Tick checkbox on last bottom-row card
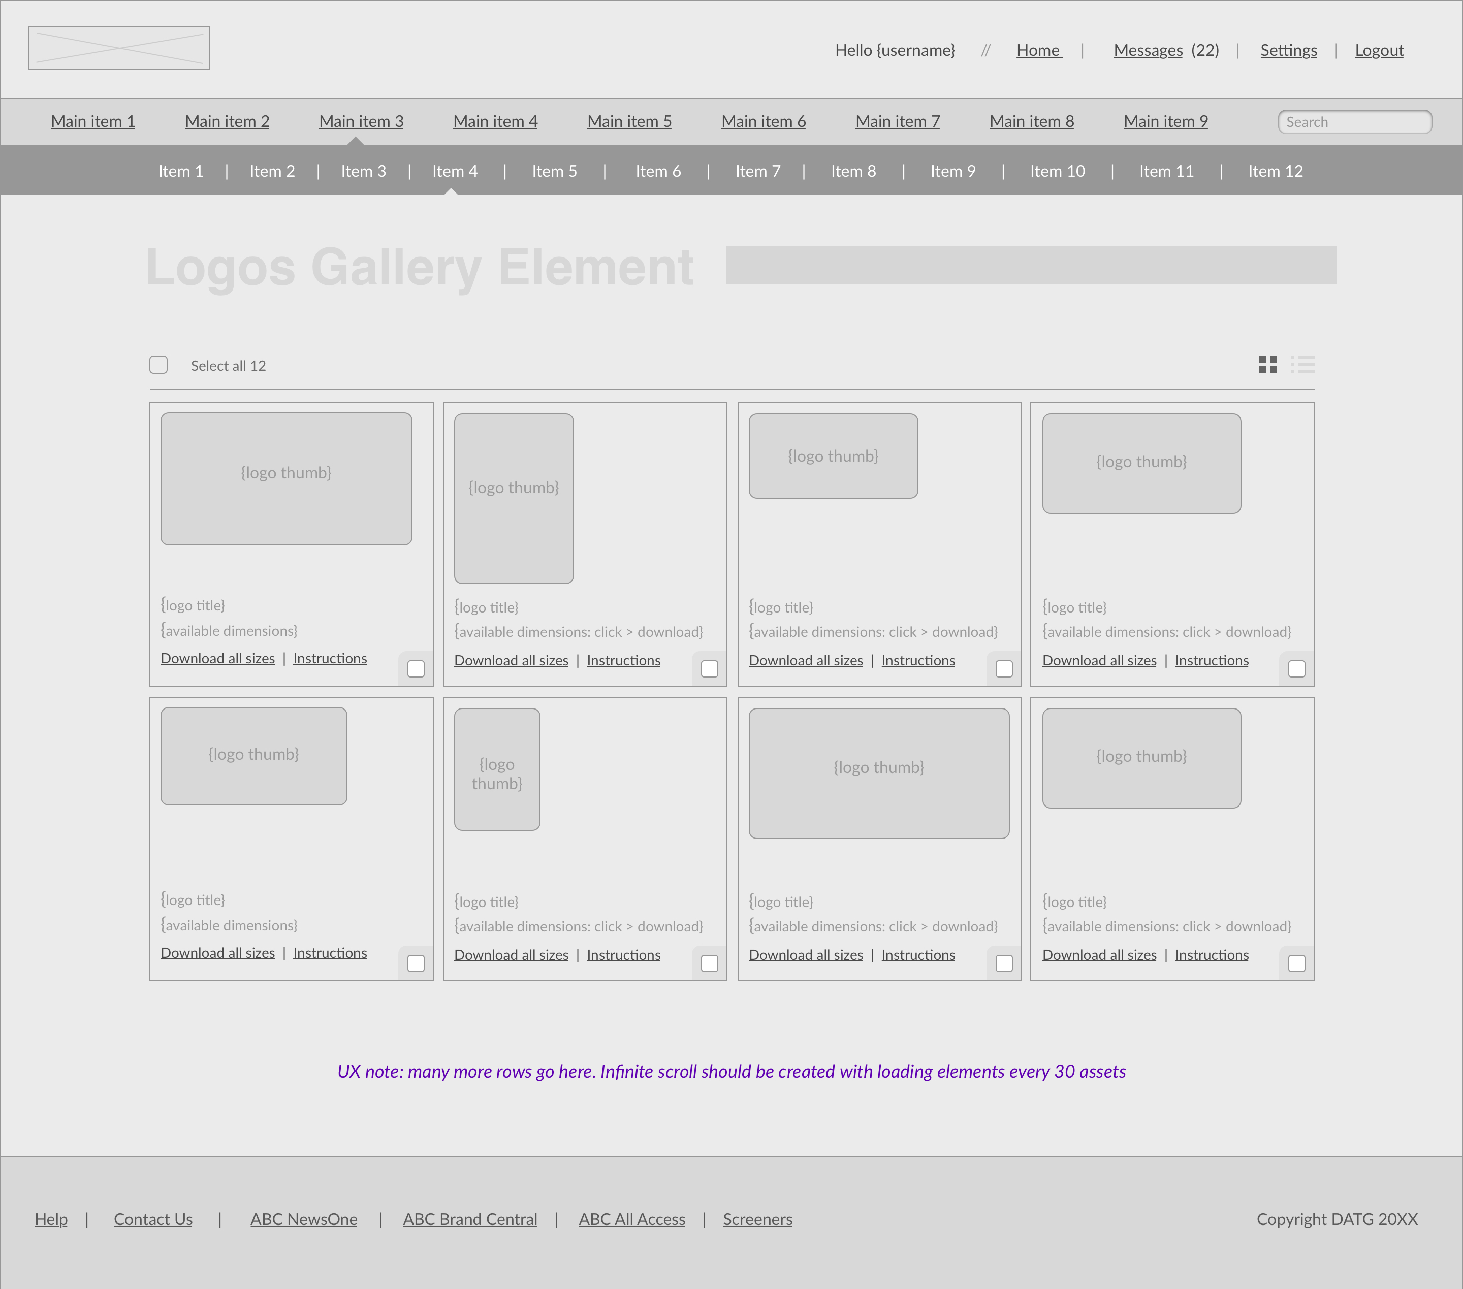1463x1289 pixels. point(1296,963)
